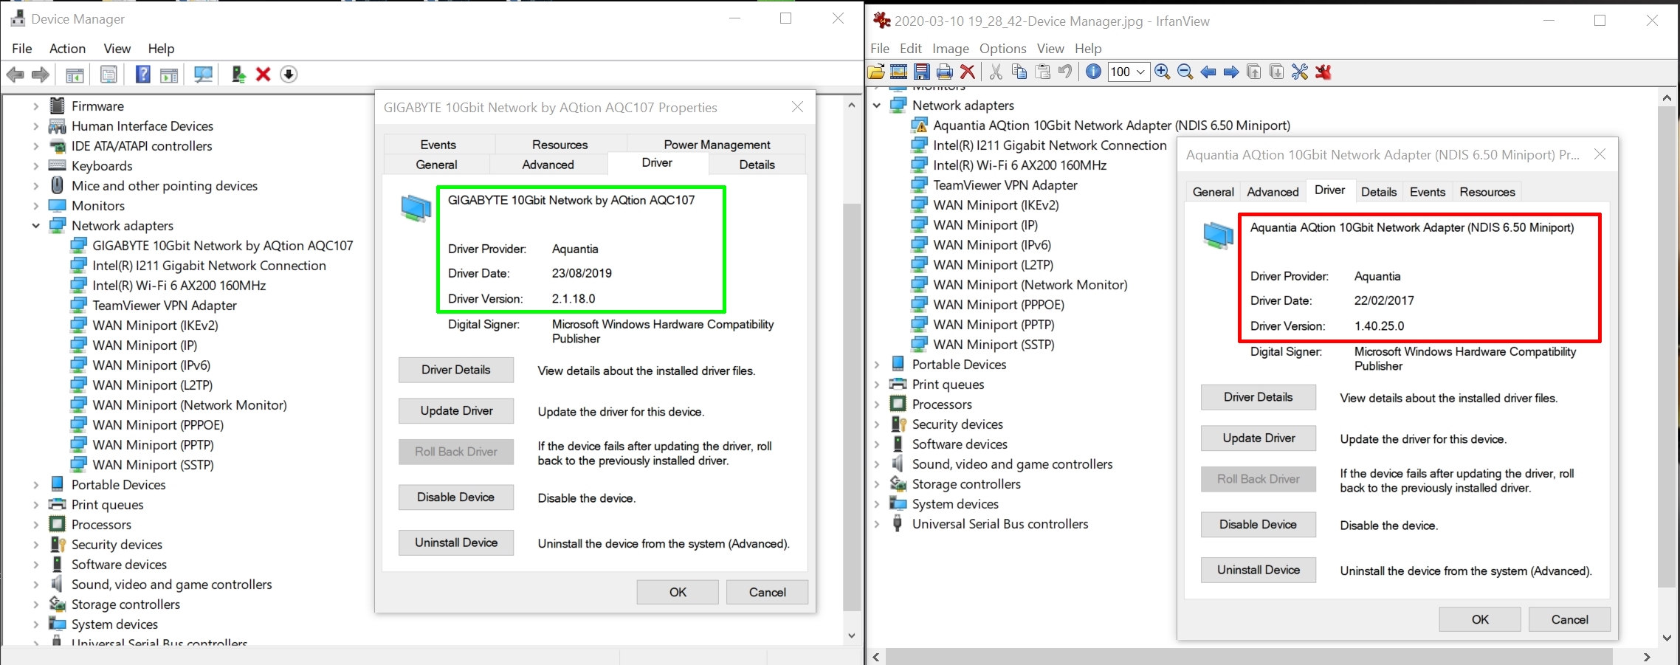Viewport: 1680px width, 665px height.
Task: Click the Copy icon in IrfanView toolbar
Action: pyautogui.click(x=1019, y=72)
